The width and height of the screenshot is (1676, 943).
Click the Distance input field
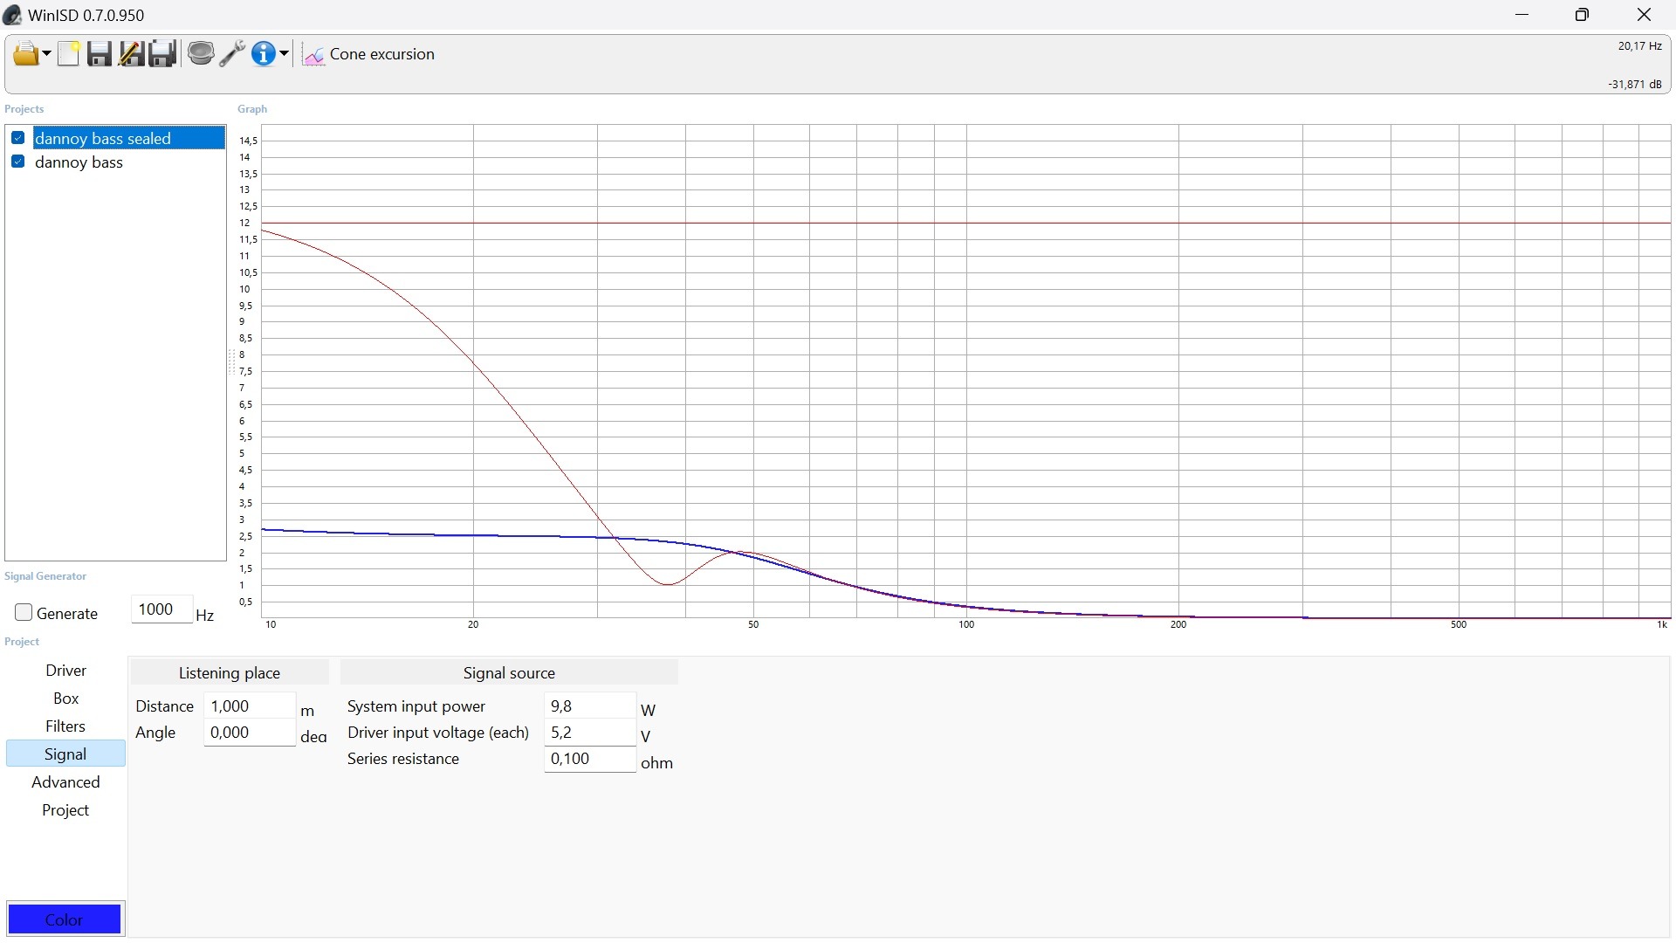point(249,706)
